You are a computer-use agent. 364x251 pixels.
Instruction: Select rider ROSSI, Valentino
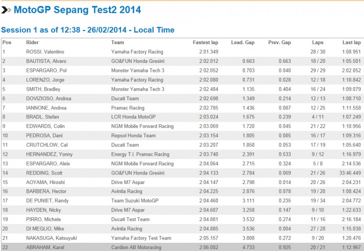tap(44, 52)
